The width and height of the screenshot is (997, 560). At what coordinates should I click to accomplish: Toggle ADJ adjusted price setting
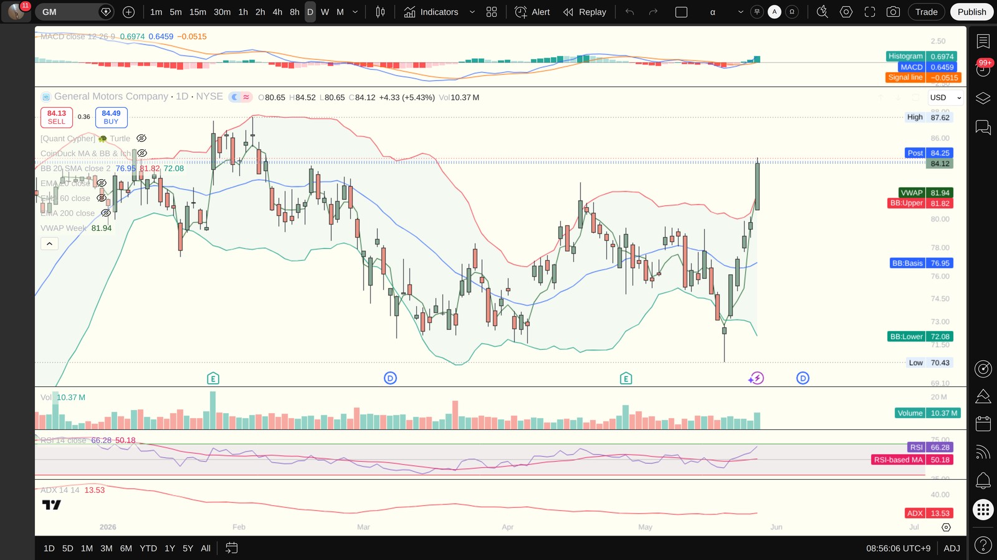coord(952,548)
